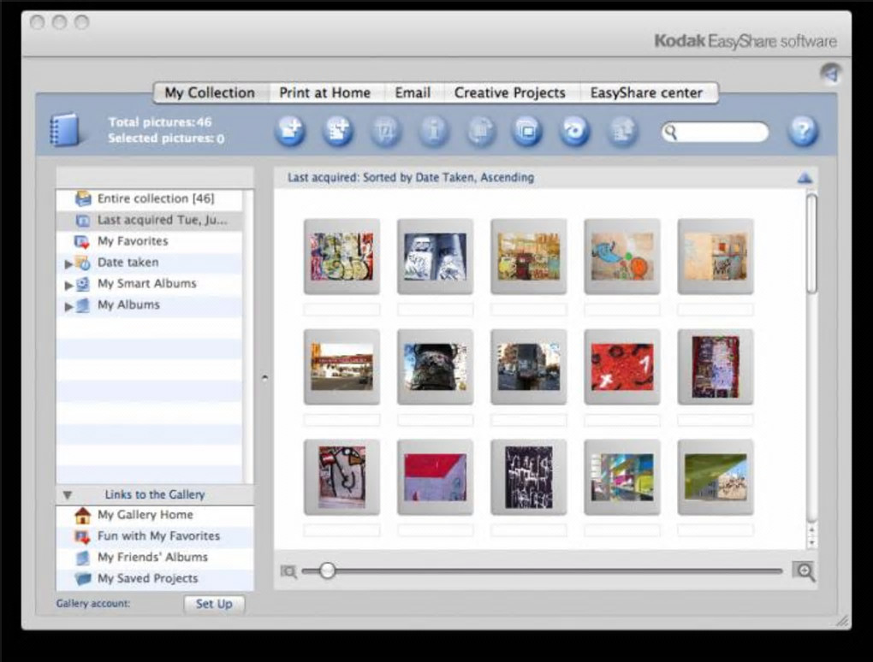This screenshot has height=662, width=873.
Task: Open the My Saved Projects link
Action: [x=147, y=578]
